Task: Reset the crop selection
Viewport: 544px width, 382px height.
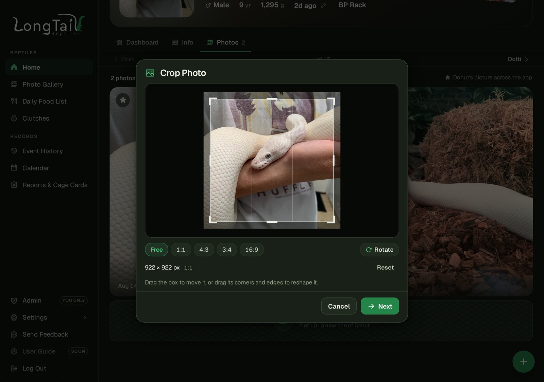Action: pyautogui.click(x=385, y=268)
